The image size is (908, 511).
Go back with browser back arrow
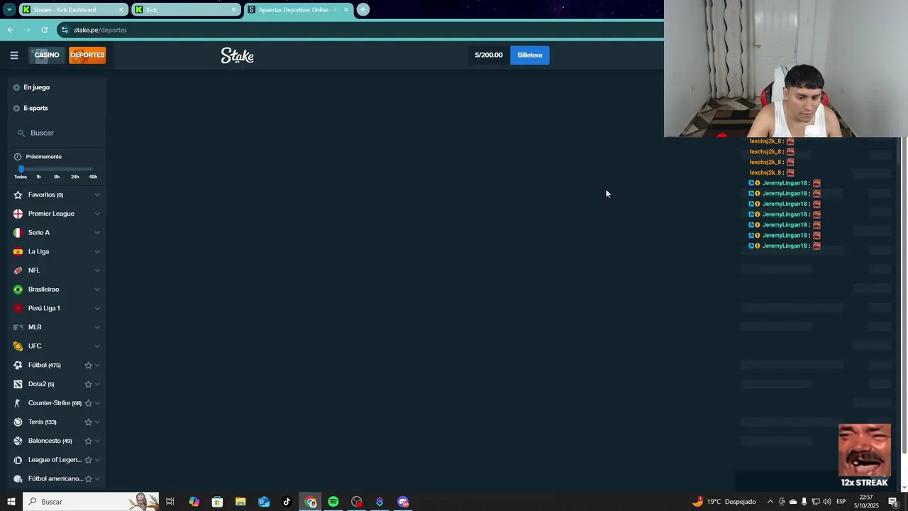point(10,30)
